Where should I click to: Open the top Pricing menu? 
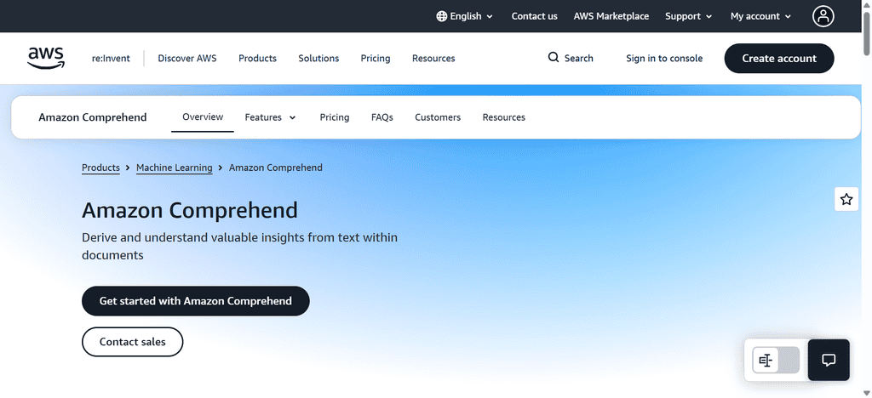tap(376, 59)
